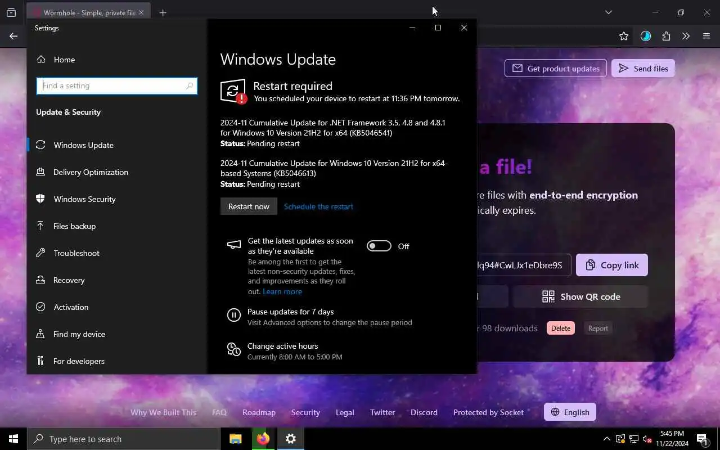Open the Legal footer link

pos(345,412)
